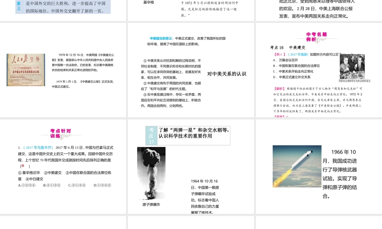Click the heading 中美建交的意义
Viewport: 382px width, 229px height.
coord(162,39)
